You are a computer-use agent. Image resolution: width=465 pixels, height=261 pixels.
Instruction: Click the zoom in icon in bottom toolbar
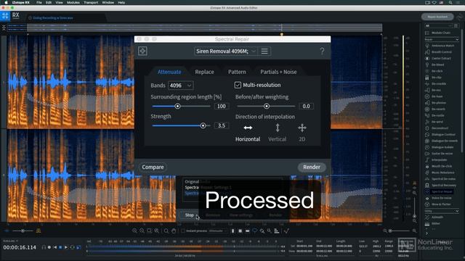pyautogui.click(x=134, y=231)
